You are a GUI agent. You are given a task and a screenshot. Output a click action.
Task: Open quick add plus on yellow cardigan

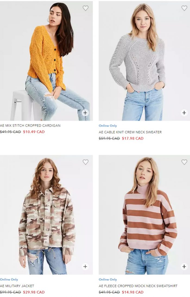[x=85, y=113]
